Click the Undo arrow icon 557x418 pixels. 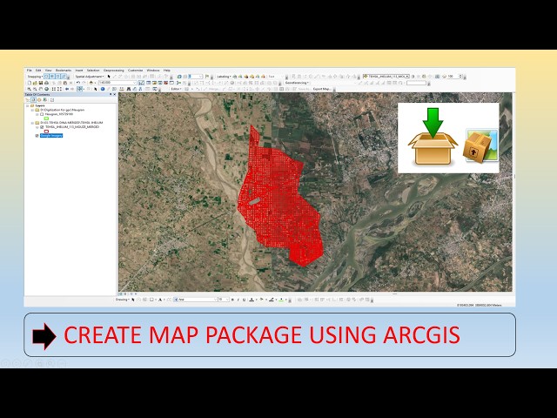pos(78,83)
